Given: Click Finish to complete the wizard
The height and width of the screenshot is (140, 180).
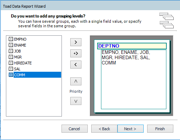Looking at the screenshot, I should (x=160, y=129).
